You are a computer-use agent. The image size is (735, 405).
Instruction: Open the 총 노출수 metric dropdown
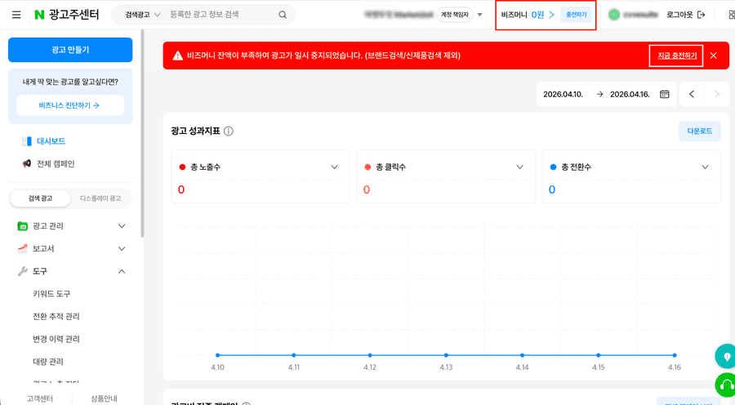coord(334,167)
